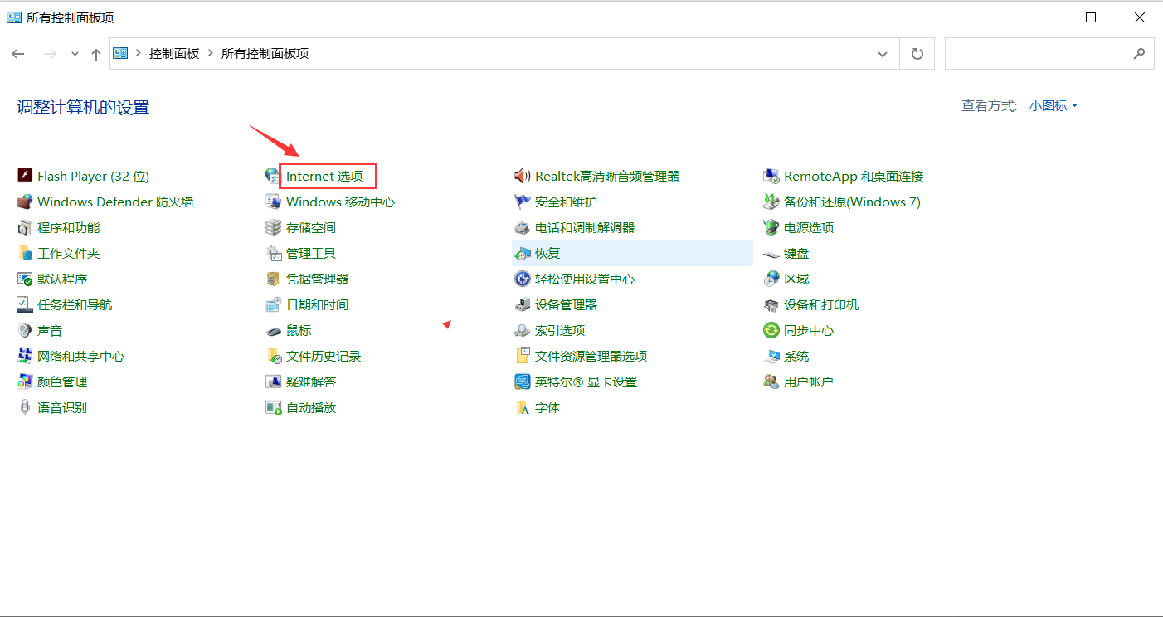Click inside the search box
Screen dimensions: 1163x617
click(1037, 53)
